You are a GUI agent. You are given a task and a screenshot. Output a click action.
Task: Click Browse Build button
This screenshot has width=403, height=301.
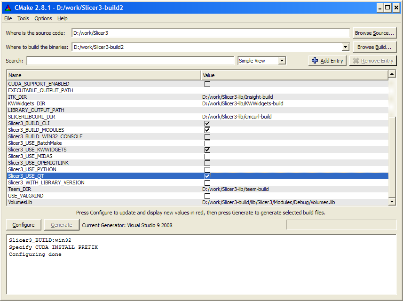tap(374, 47)
